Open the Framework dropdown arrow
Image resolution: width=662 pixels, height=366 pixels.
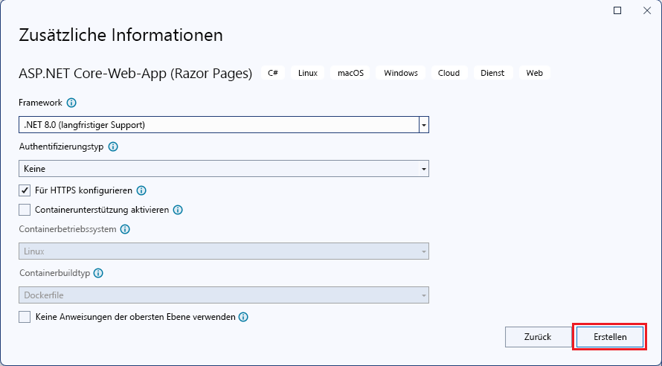click(424, 125)
